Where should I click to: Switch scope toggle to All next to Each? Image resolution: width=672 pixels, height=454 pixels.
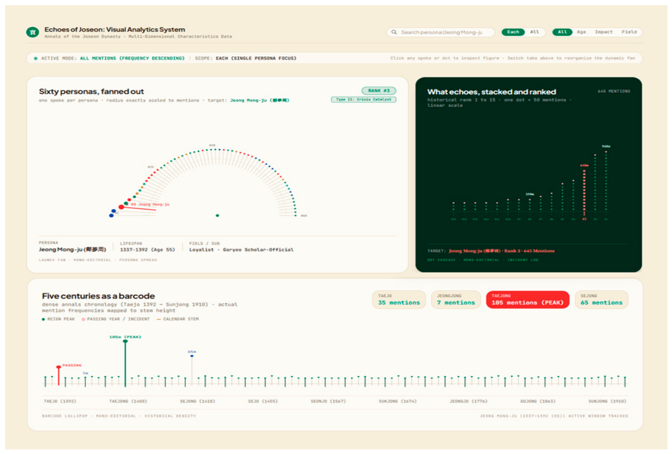click(x=534, y=32)
